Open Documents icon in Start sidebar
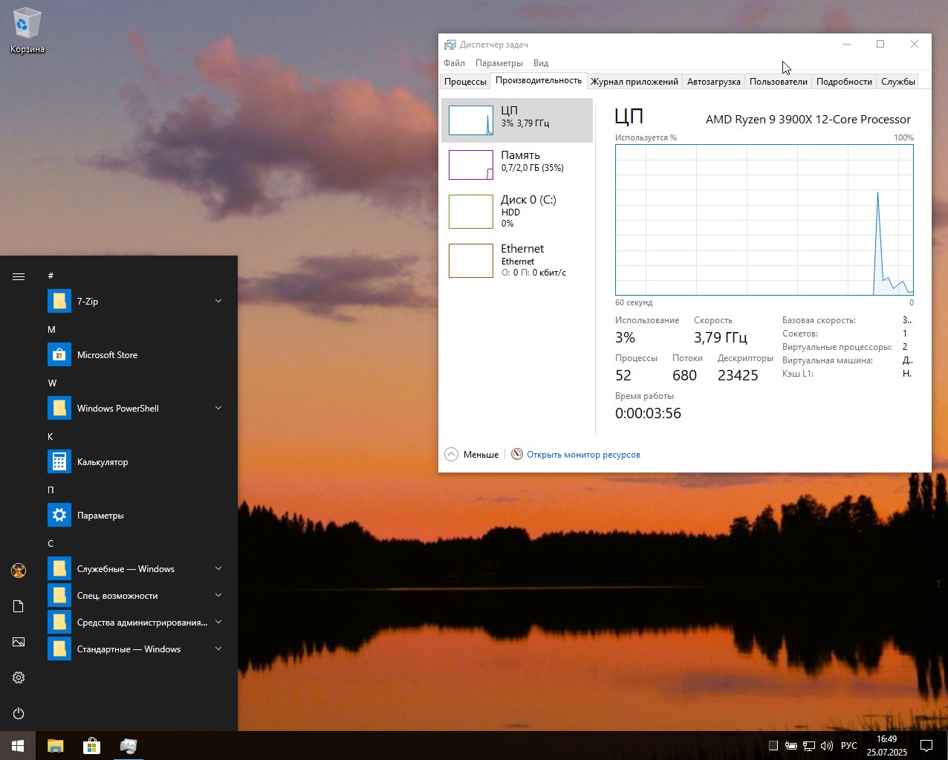This screenshot has width=948, height=760. coord(19,606)
